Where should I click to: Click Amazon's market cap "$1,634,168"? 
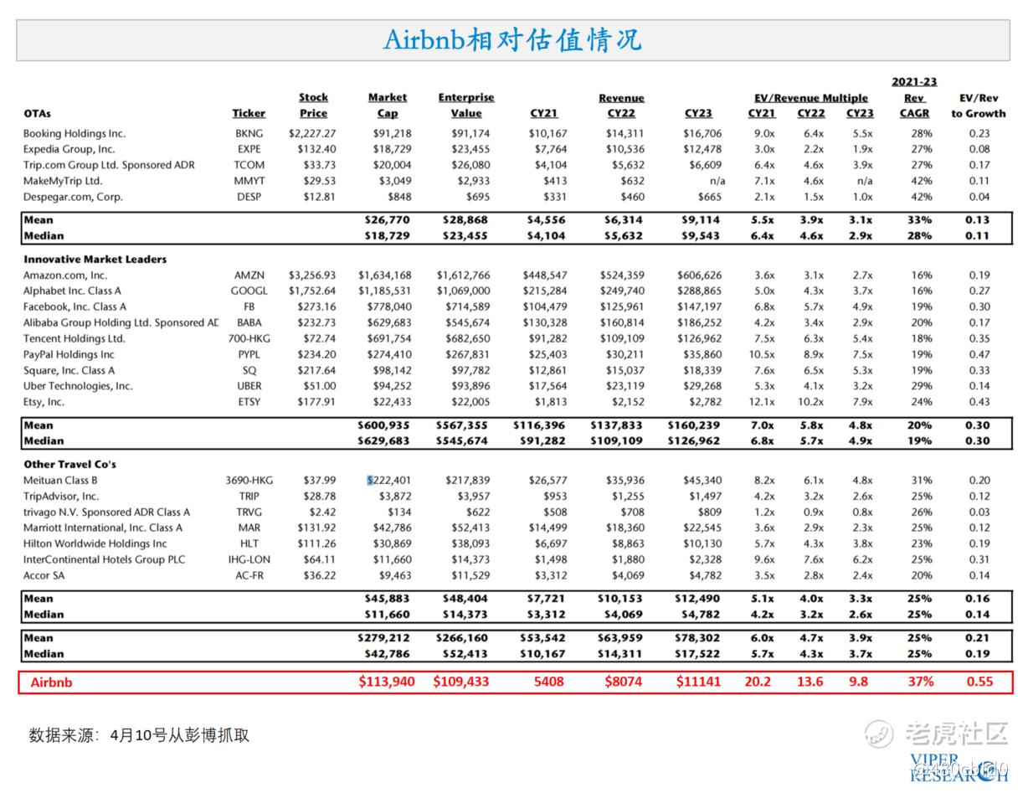pos(385,275)
